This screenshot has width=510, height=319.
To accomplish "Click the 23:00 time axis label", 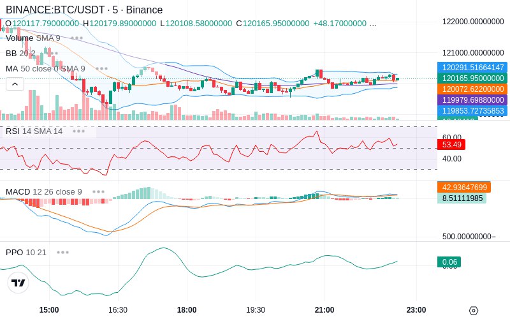I will (x=416, y=310).
